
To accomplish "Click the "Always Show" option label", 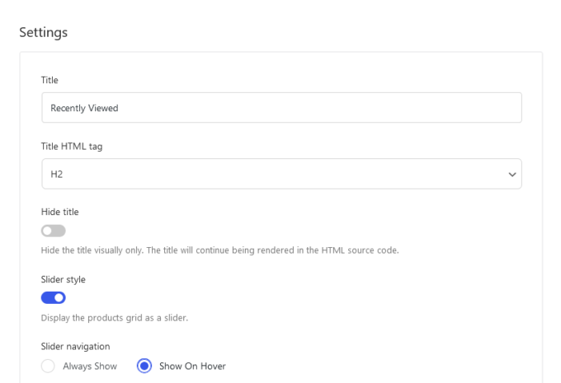I will (90, 367).
